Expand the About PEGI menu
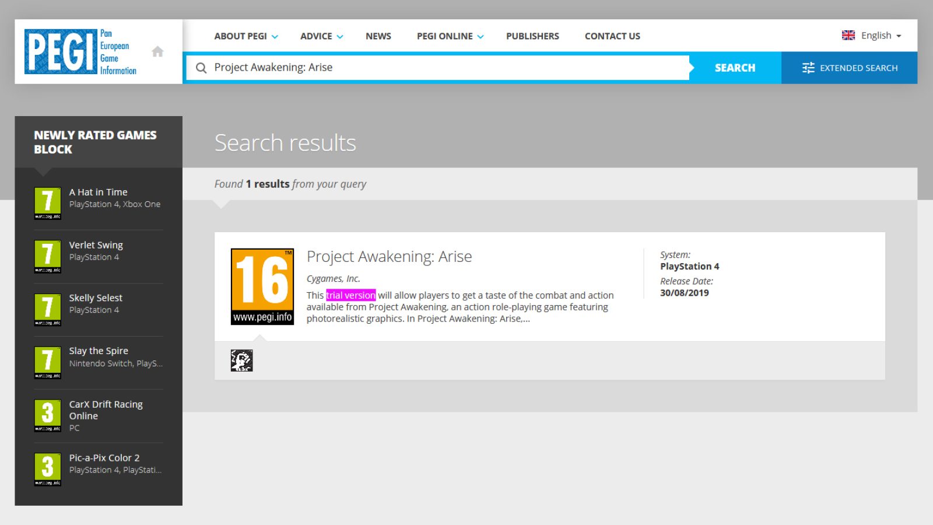 (246, 36)
